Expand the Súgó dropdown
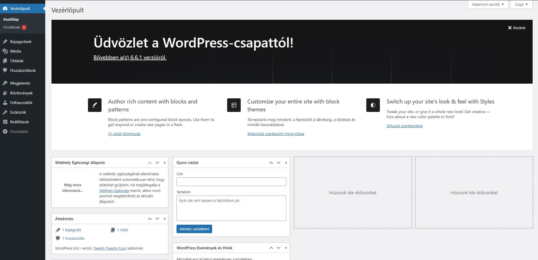The height and width of the screenshot is (260, 538). pos(521,4)
